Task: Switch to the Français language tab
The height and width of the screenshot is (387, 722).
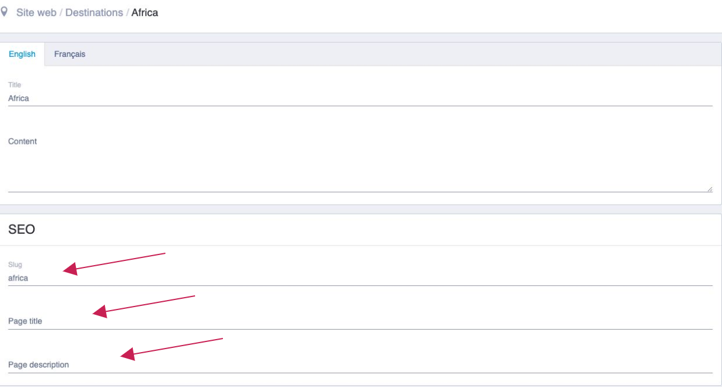Action: (x=70, y=54)
